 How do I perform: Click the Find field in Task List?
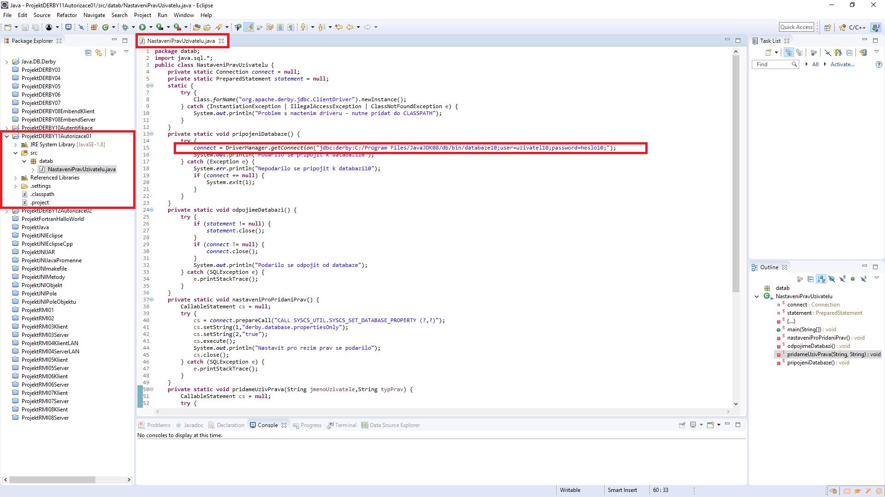point(772,64)
